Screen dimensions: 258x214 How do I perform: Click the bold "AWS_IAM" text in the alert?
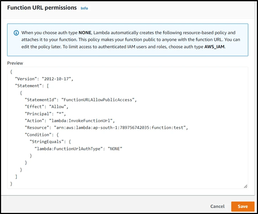point(214,47)
